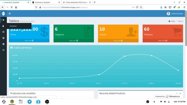Click the page vertical scrollbar
Image resolution: width=187 pixels, height=105 pixels.
186,28
